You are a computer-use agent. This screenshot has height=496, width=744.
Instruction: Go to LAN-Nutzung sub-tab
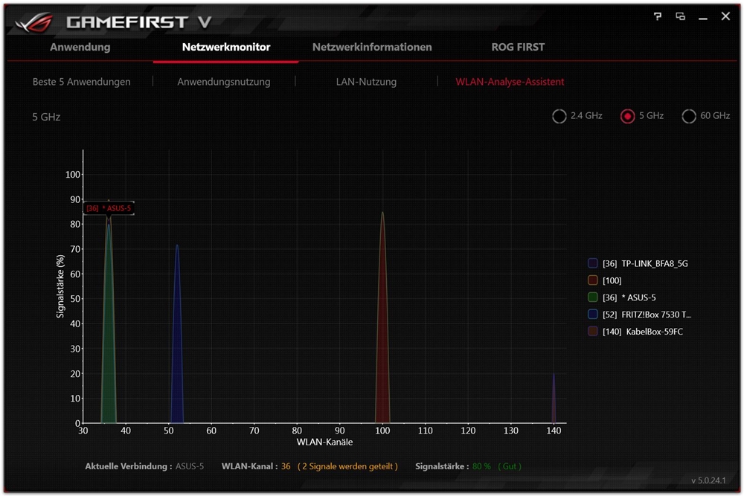(366, 82)
